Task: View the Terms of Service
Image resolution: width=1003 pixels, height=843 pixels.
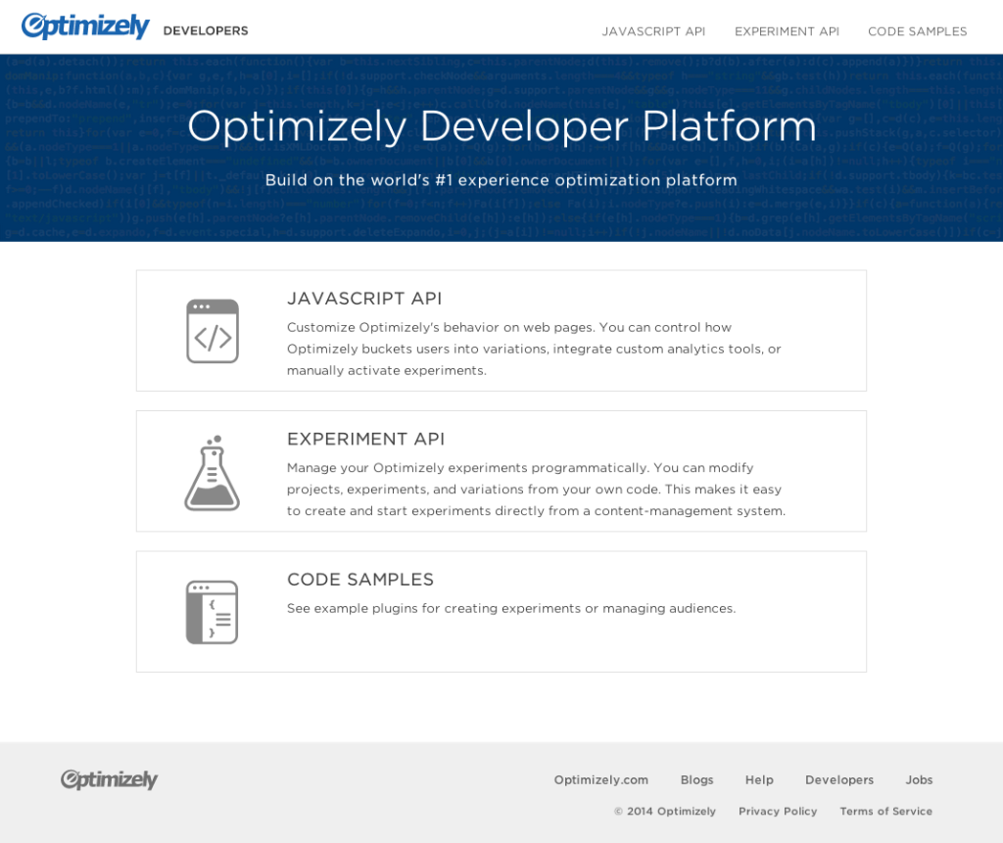Action: tap(885, 811)
